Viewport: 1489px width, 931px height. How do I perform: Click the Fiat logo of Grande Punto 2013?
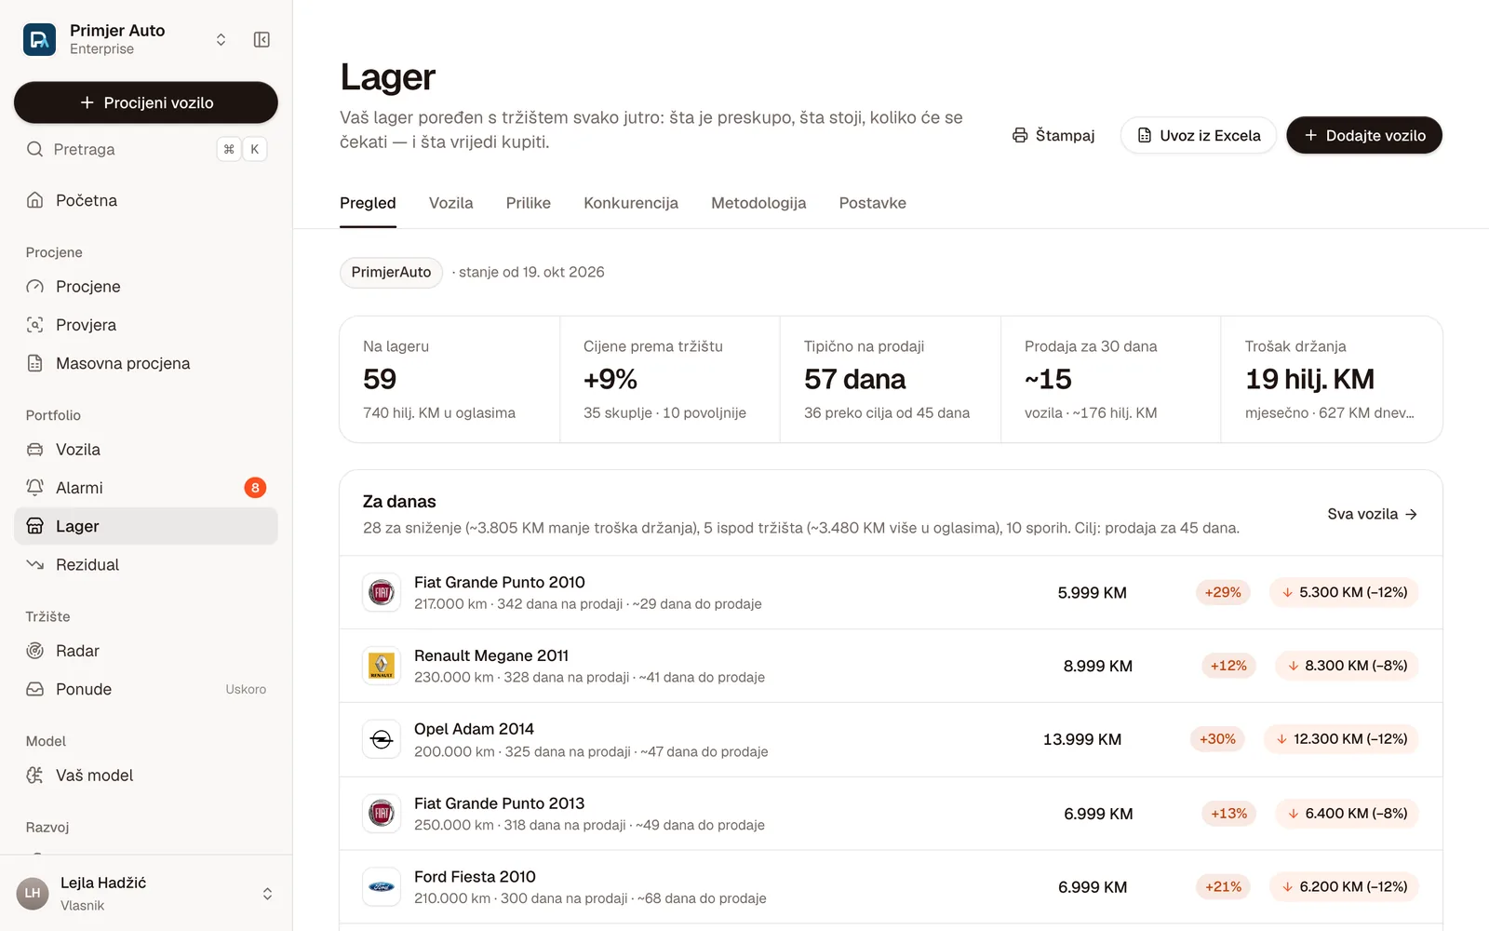382,813
